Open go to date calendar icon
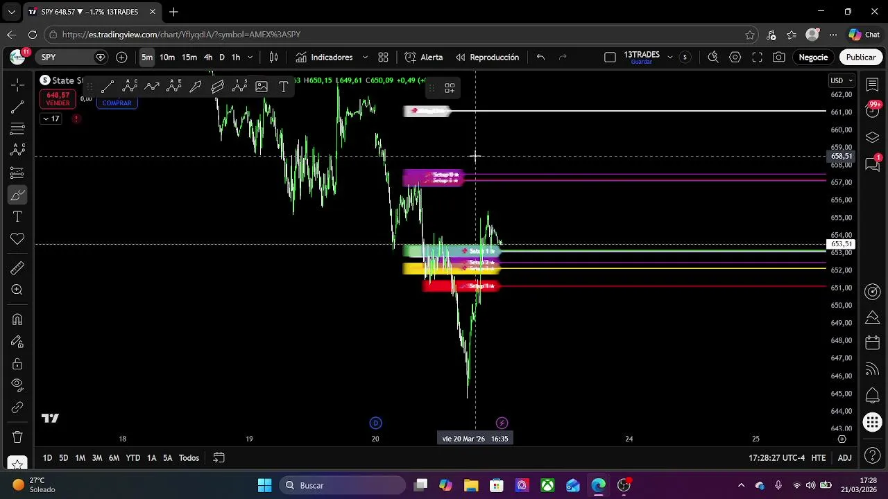This screenshot has width=888, height=499. pos(219,458)
